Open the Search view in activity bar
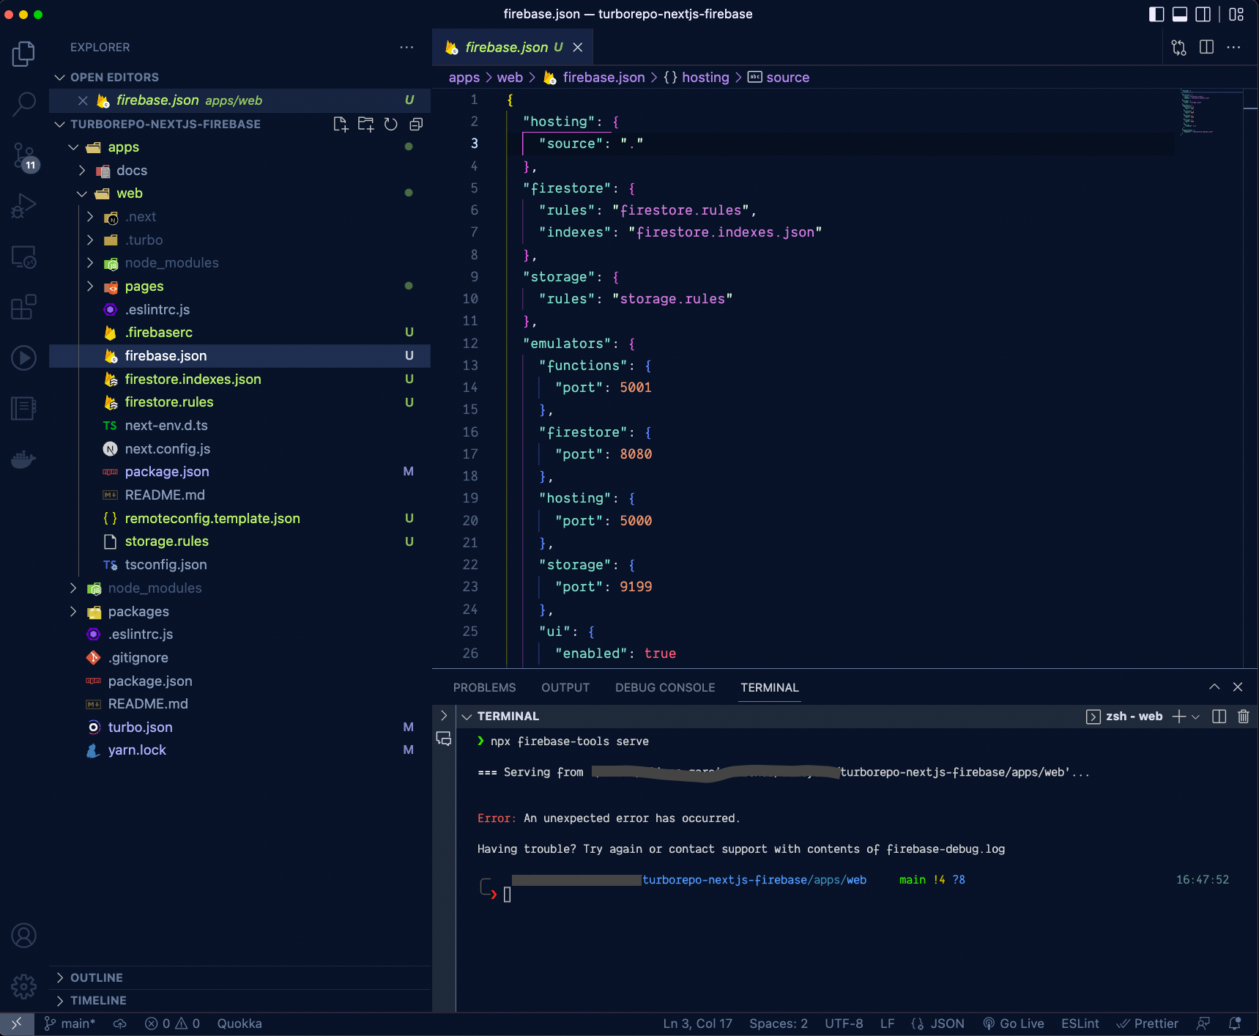 click(23, 104)
